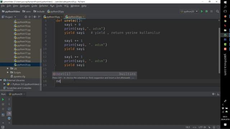Click Project tree vertical scrollbar

pyautogui.click(x=41, y=70)
